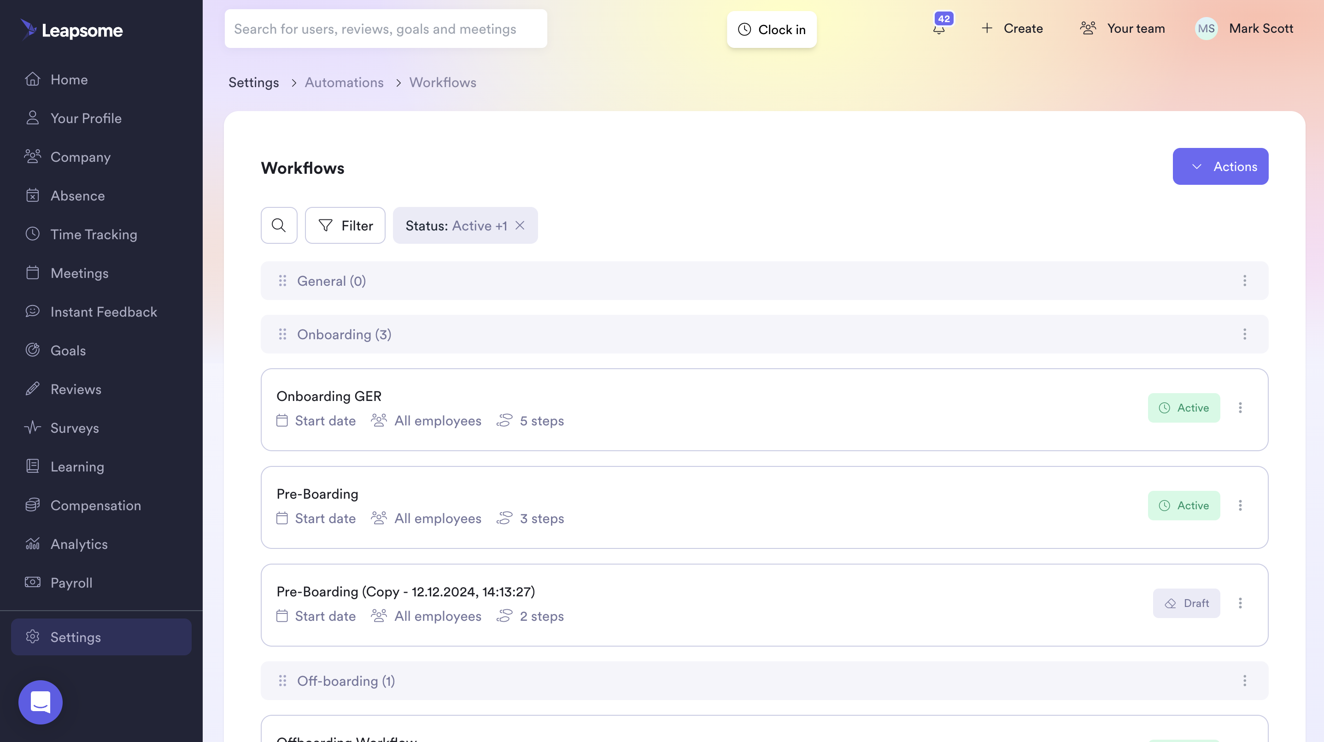Click the Meetings calendar icon

(x=32, y=272)
